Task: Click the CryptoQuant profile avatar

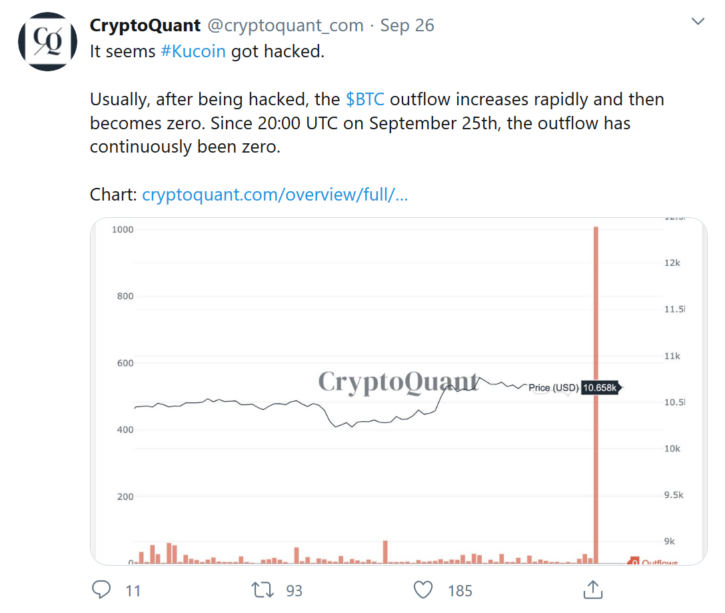Action: click(48, 41)
